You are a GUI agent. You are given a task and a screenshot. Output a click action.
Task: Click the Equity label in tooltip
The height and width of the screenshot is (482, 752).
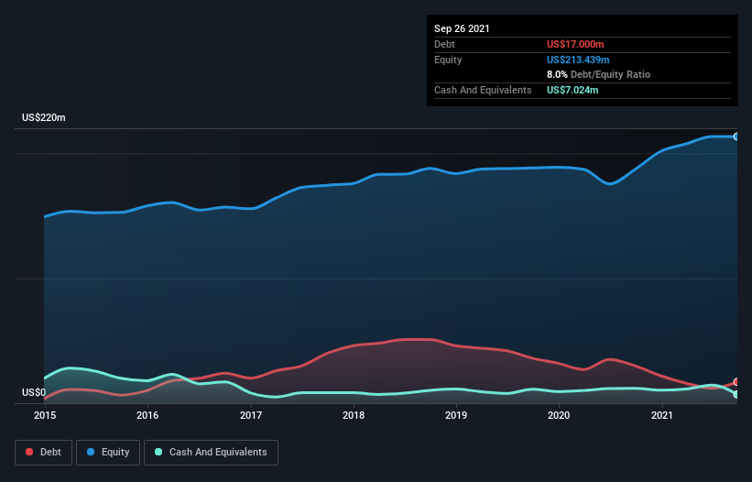448,60
